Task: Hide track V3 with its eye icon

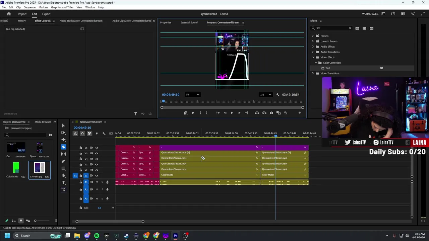Action: pos(97,164)
